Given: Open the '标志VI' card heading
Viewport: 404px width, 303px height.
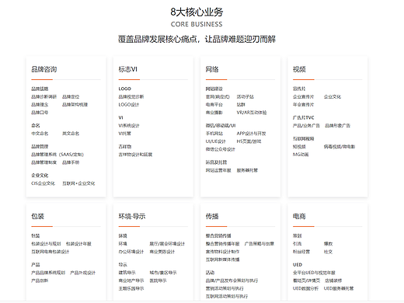Looking at the screenshot, I should point(128,69).
